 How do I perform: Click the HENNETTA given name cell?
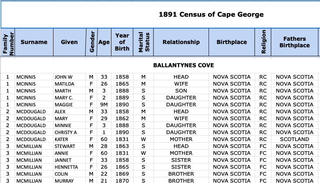(66, 167)
